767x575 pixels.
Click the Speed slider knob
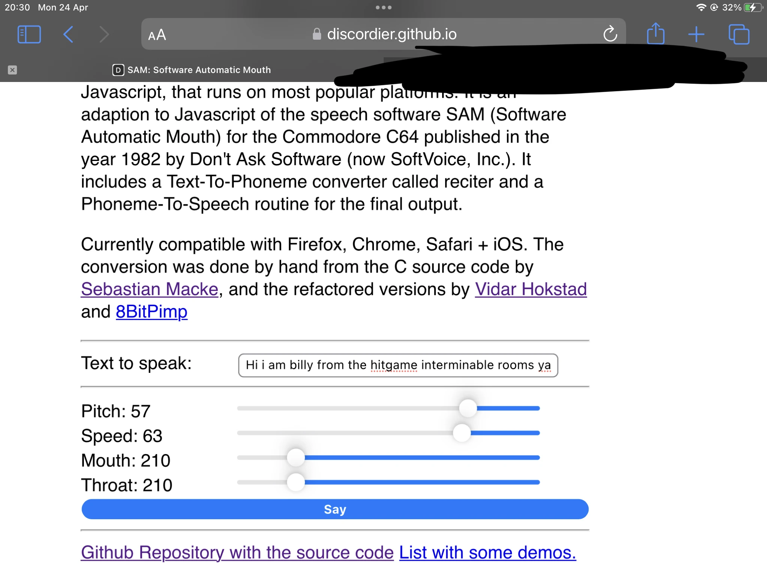[462, 433]
